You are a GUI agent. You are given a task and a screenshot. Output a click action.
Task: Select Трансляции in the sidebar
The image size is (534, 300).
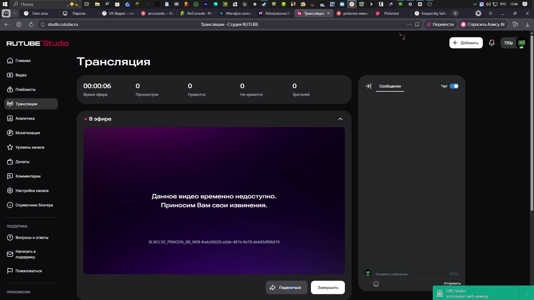click(31, 104)
